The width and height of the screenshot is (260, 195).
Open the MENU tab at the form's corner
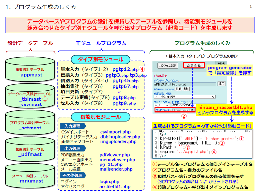coord(221,63)
